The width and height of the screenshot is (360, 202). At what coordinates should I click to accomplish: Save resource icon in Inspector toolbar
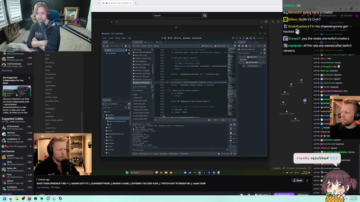tap(246, 46)
